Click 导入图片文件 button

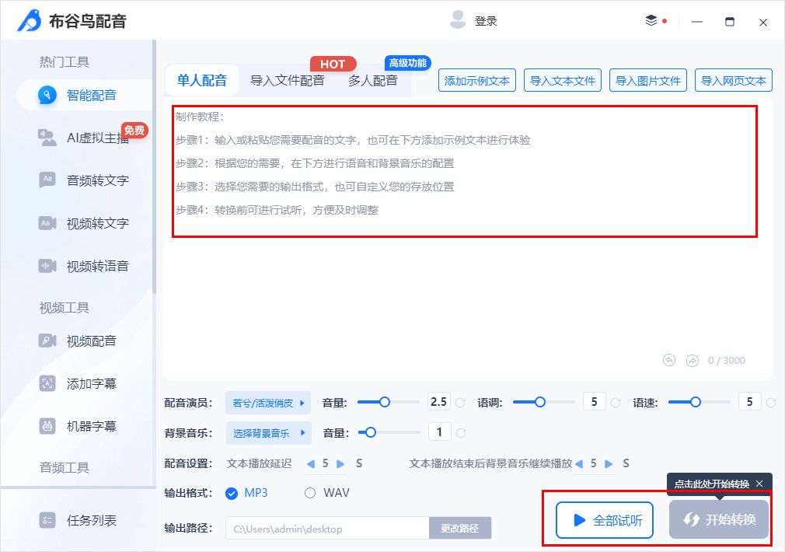[x=648, y=81]
